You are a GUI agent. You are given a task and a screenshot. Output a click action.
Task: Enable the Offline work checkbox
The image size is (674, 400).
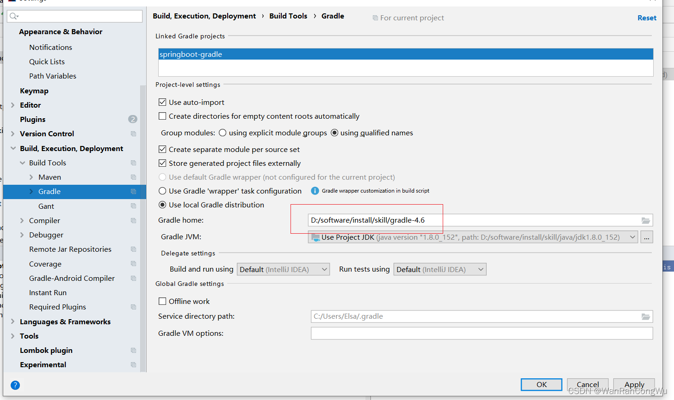[162, 301]
